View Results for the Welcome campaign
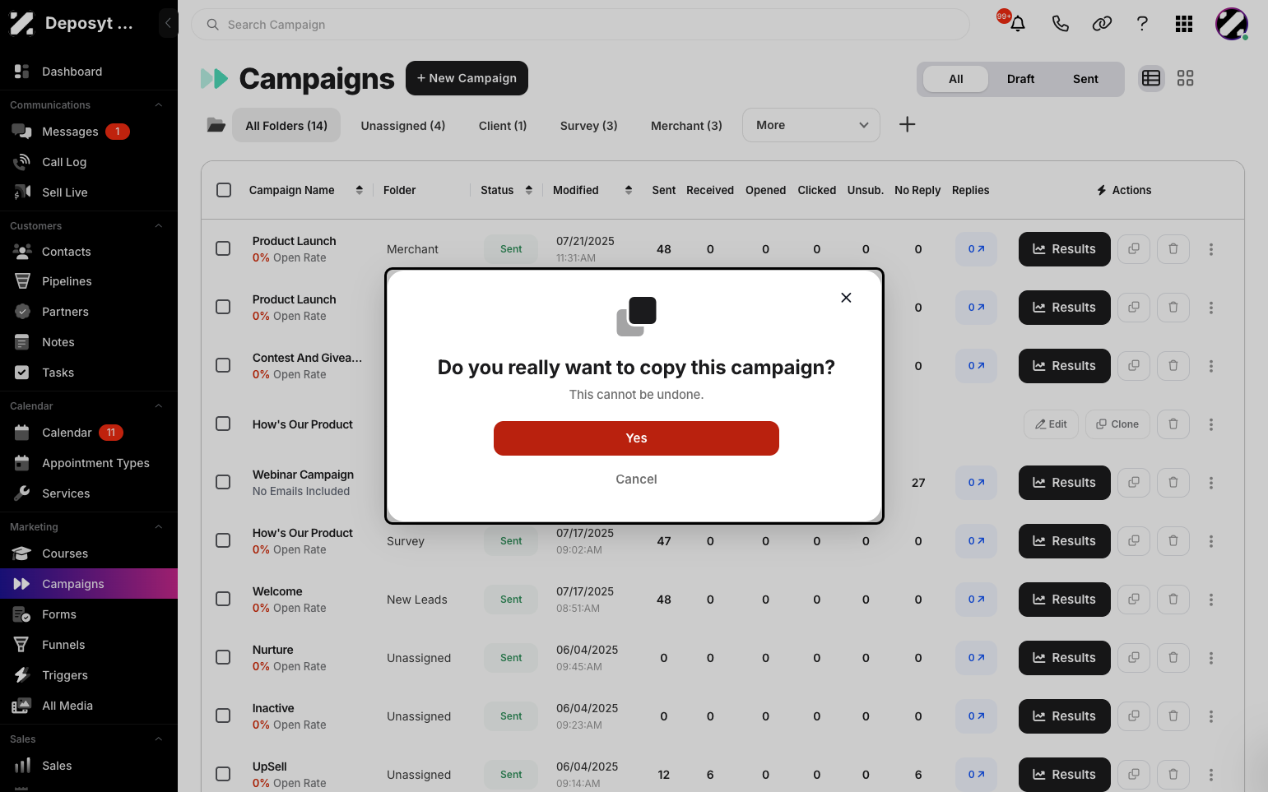The height and width of the screenshot is (792, 1268). pyautogui.click(x=1064, y=600)
